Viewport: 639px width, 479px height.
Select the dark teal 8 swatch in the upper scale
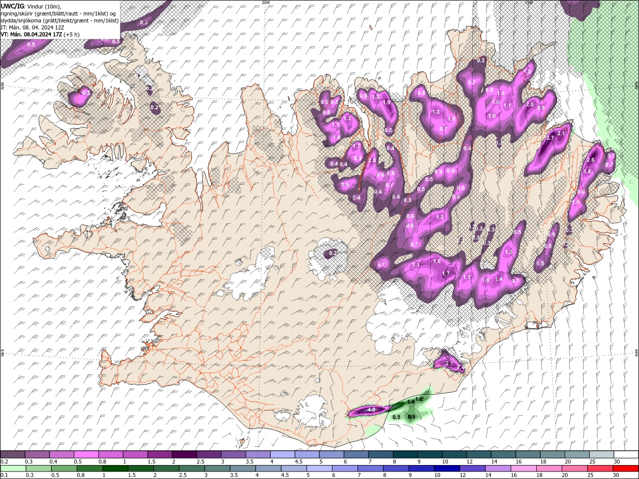pos(405,454)
